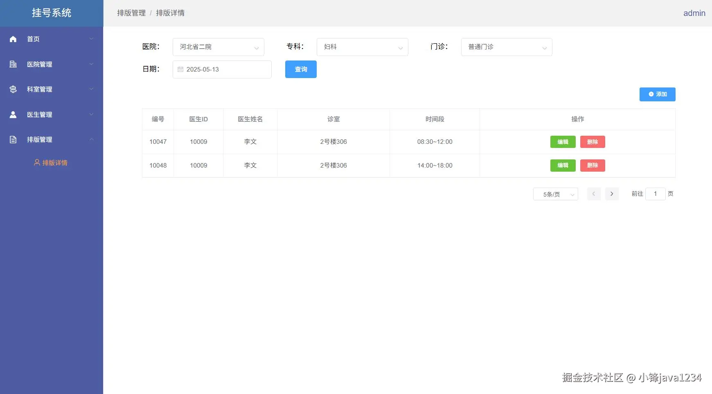Click 排版管理 in the breadcrumb
712x394 pixels.
pos(131,13)
